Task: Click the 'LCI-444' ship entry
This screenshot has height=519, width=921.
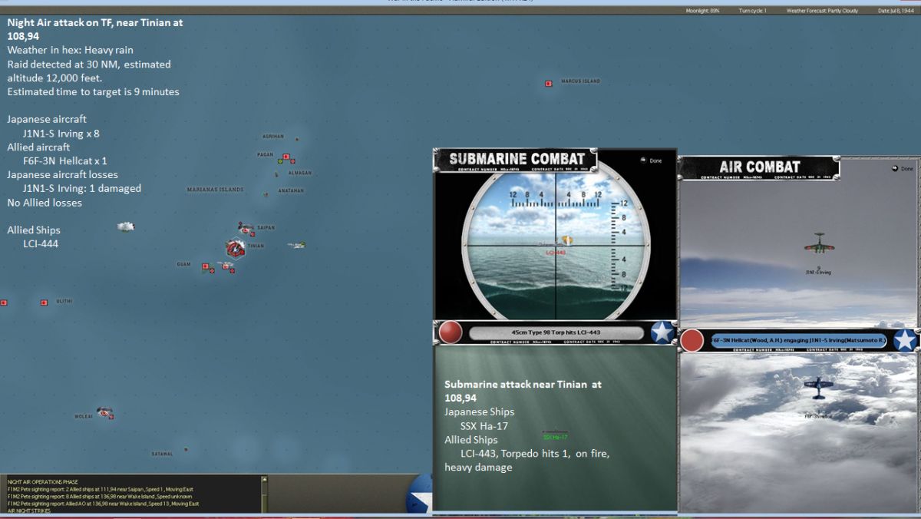Action: coord(41,244)
